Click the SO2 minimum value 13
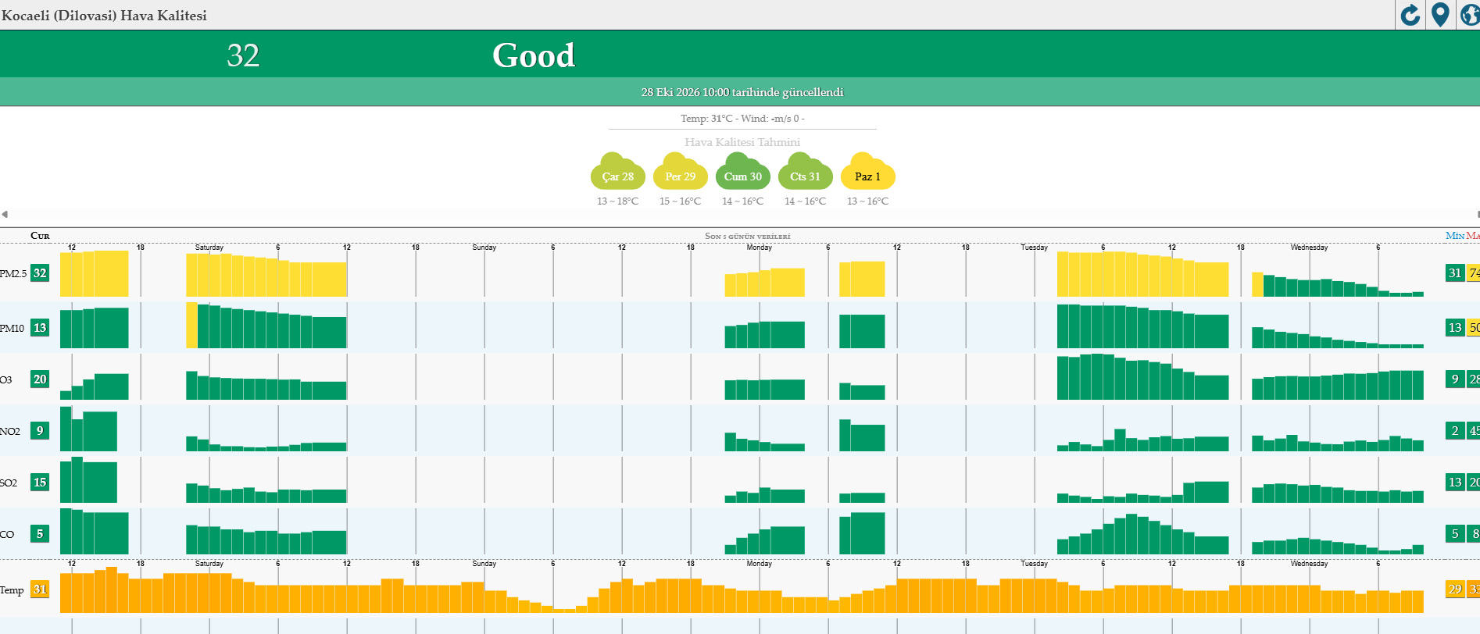This screenshot has width=1480, height=634. (1455, 483)
